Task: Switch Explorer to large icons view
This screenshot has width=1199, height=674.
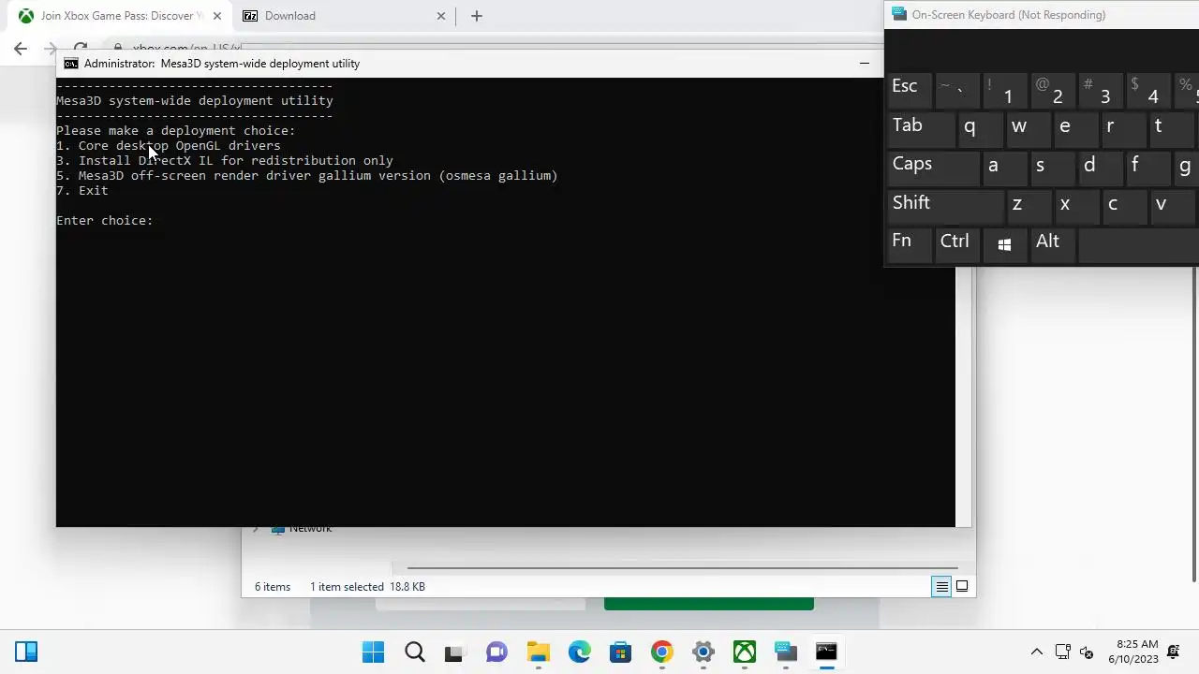Action: [962, 587]
